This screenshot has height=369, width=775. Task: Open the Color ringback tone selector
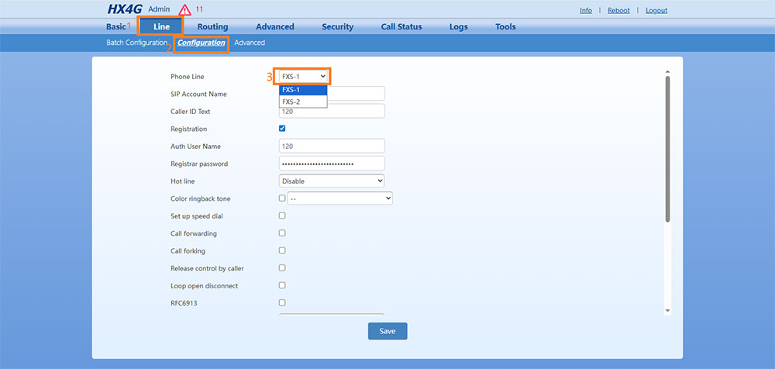[340, 198]
